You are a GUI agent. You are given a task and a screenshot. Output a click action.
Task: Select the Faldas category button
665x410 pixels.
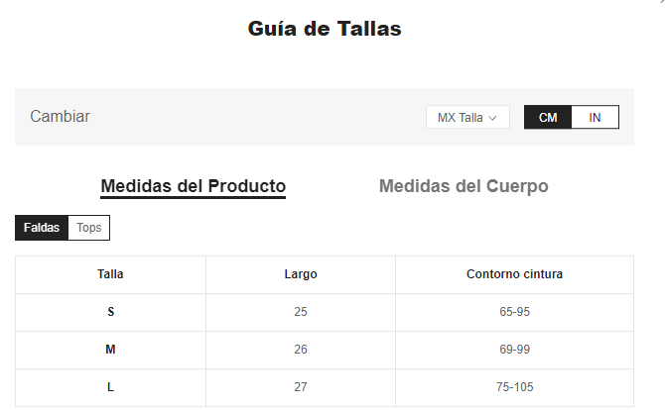(42, 228)
